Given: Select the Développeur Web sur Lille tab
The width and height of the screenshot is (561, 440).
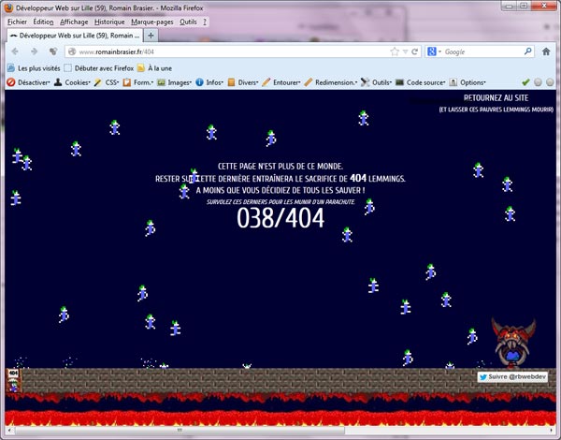Looking at the screenshot, I should 75,36.
